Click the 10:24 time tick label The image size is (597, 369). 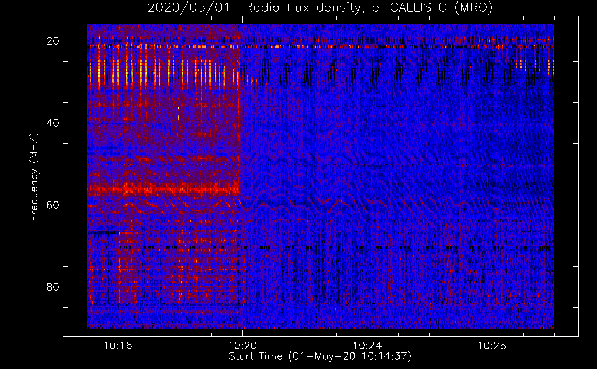point(367,346)
